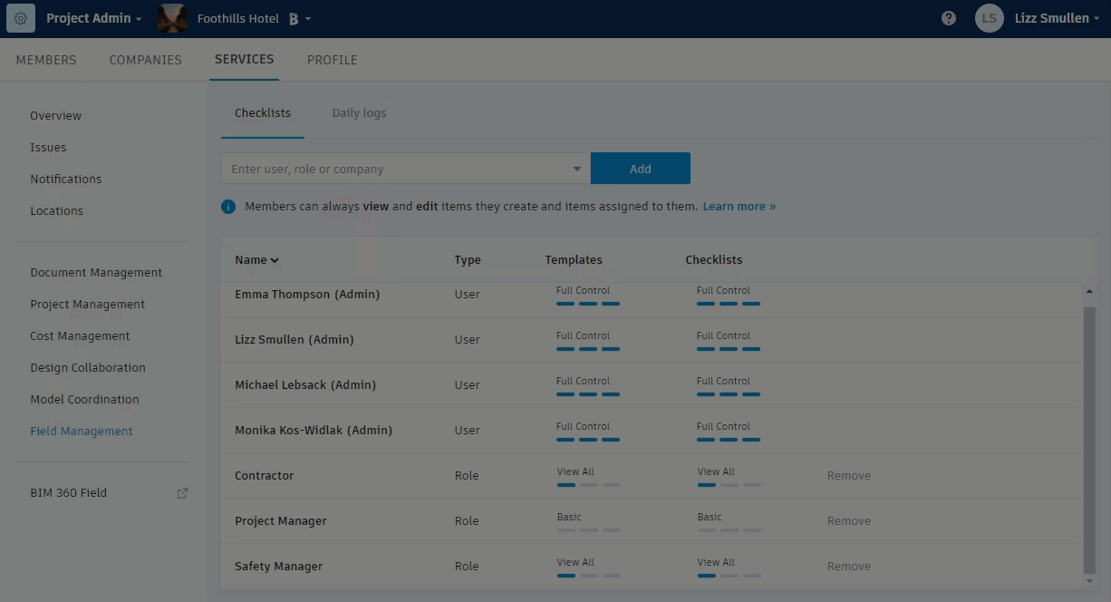Click the Project Admin gear icon
This screenshot has width=1111, height=602.
tap(21, 18)
